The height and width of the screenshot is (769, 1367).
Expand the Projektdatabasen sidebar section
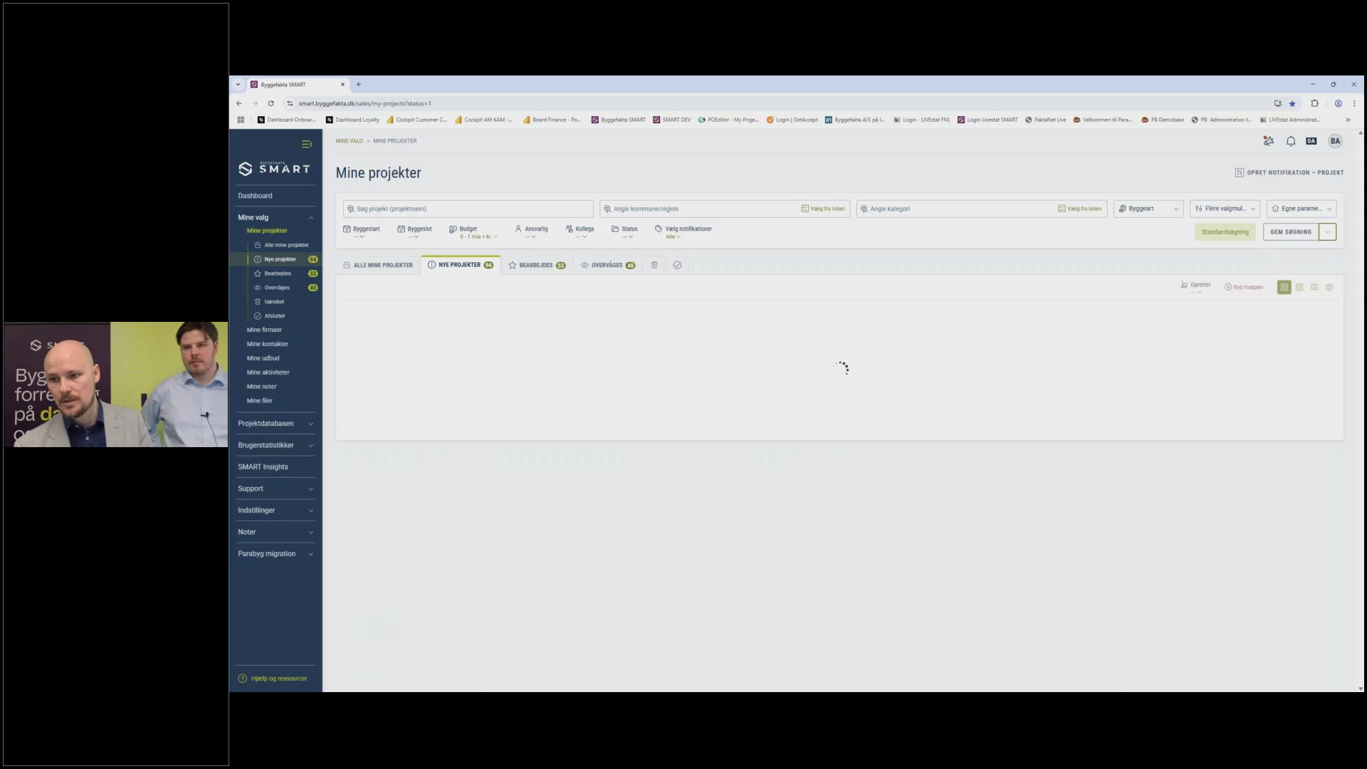tap(276, 424)
